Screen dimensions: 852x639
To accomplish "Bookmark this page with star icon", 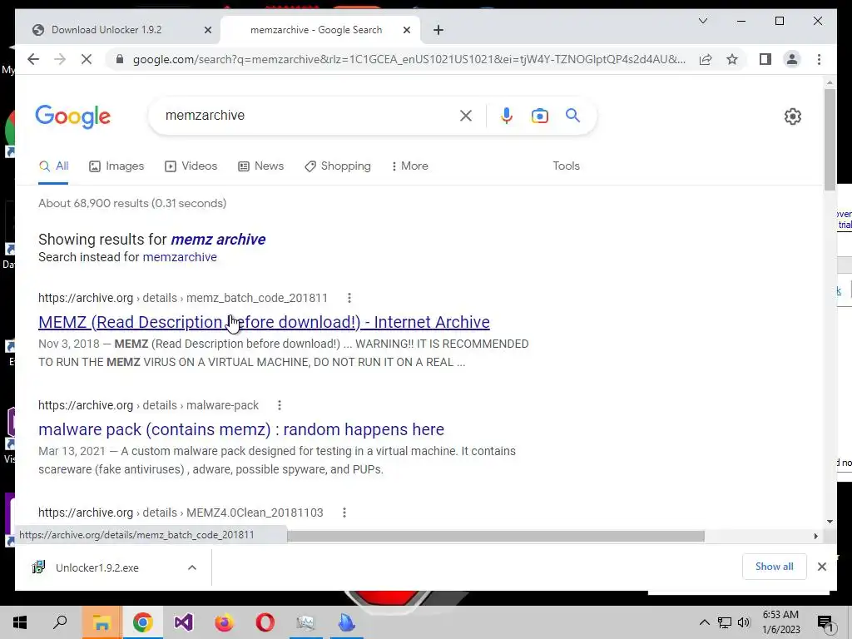I will point(732,59).
